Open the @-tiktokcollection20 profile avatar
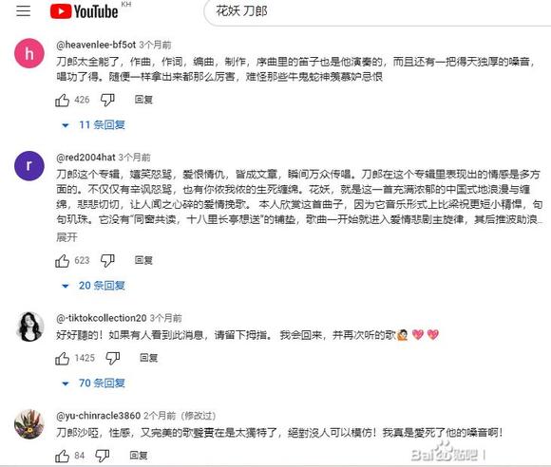The height and width of the screenshot is (467, 551). coord(29,327)
